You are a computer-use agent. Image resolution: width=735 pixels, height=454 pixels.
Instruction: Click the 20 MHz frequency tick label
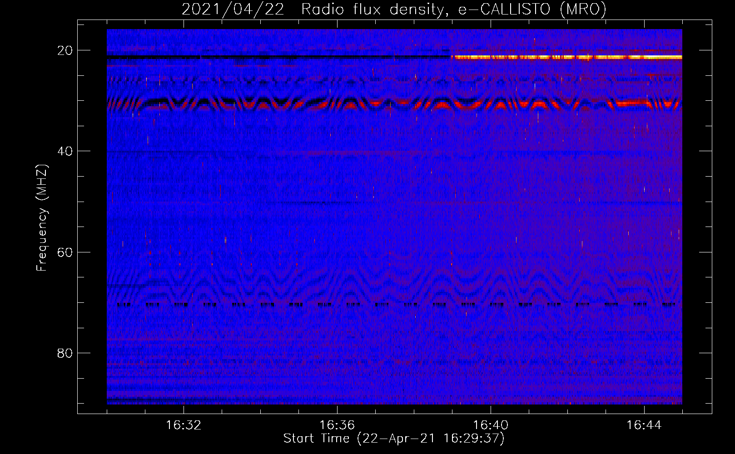pyautogui.click(x=65, y=50)
